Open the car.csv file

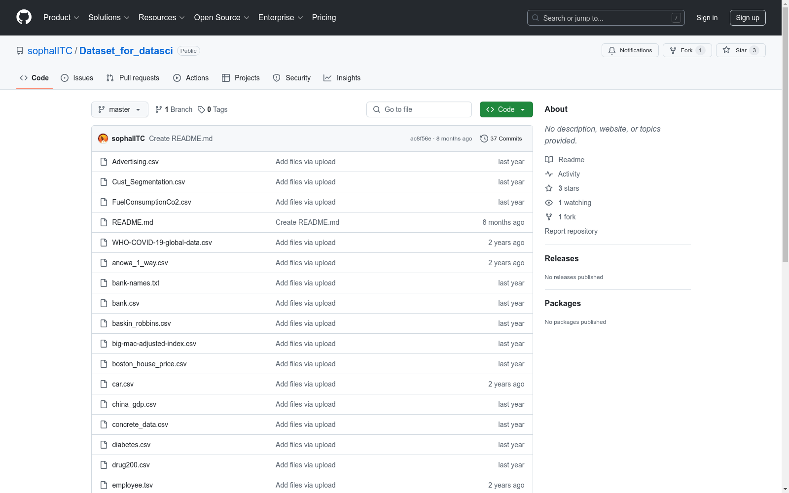pyautogui.click(x=123, y=384)
